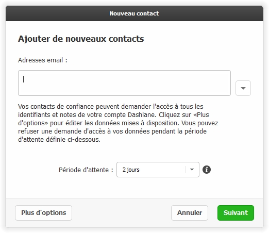Click the trusted contacts description paragraph
The image size is (269, 233).
point(118,123)
